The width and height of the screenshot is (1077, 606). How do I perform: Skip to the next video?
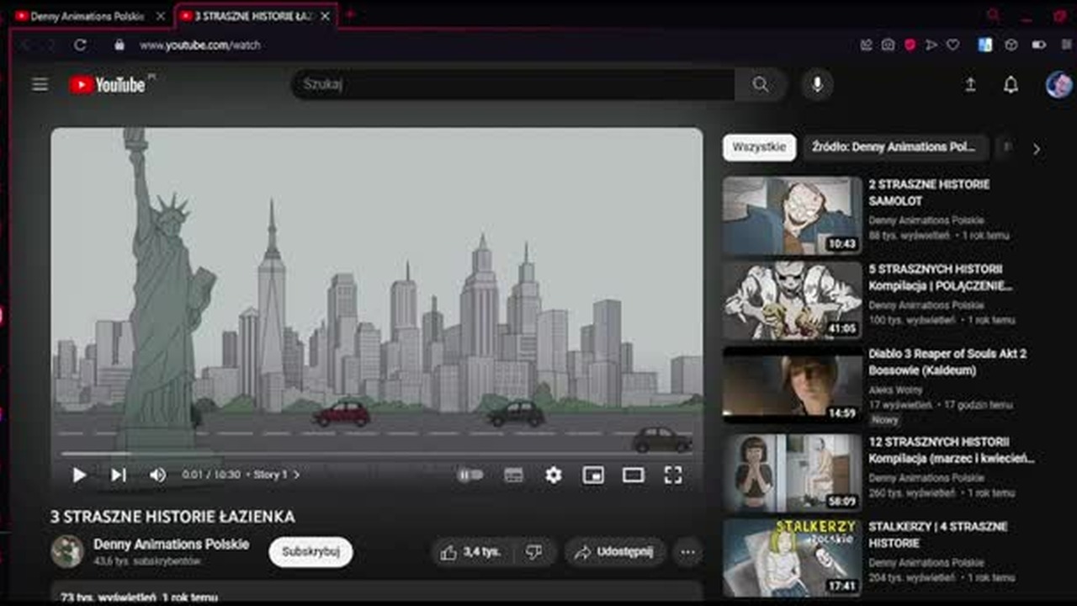[x=119, y=475]
